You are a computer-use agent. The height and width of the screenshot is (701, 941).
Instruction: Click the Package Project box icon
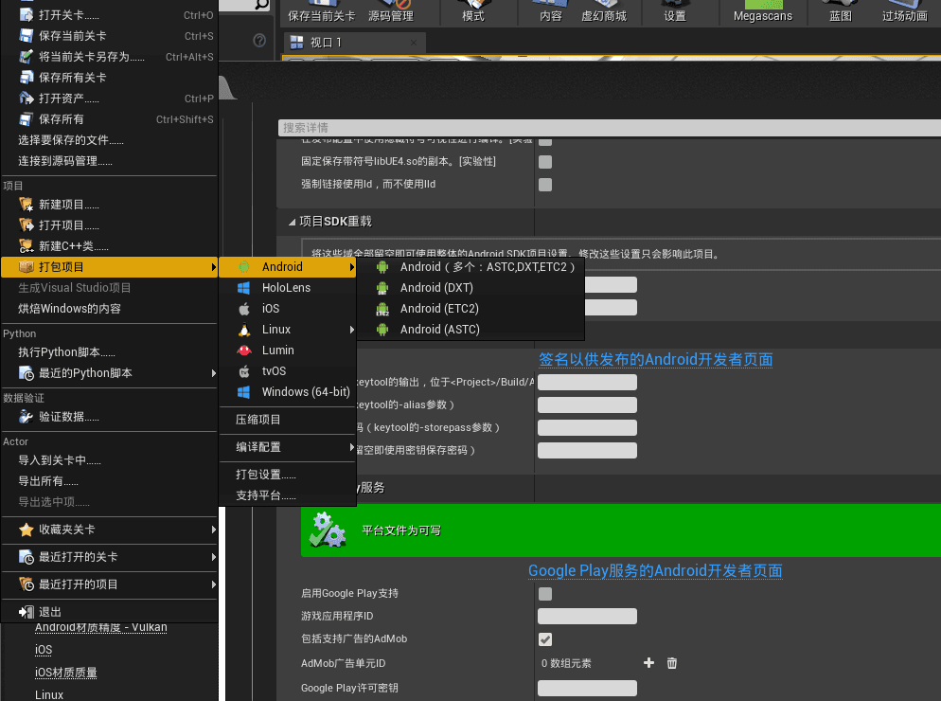(x=27, y=267)
